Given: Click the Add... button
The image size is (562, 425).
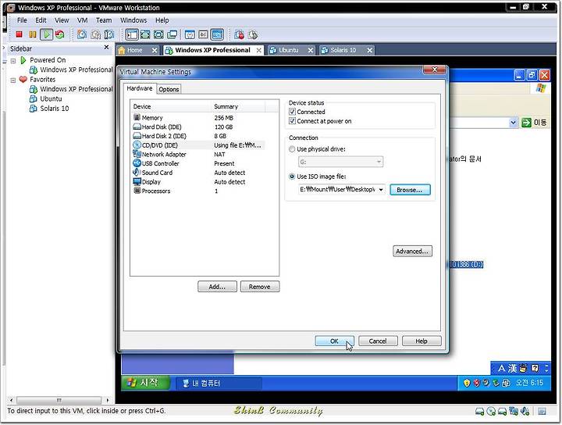Looking at the screenshot, I should [217, 287].
